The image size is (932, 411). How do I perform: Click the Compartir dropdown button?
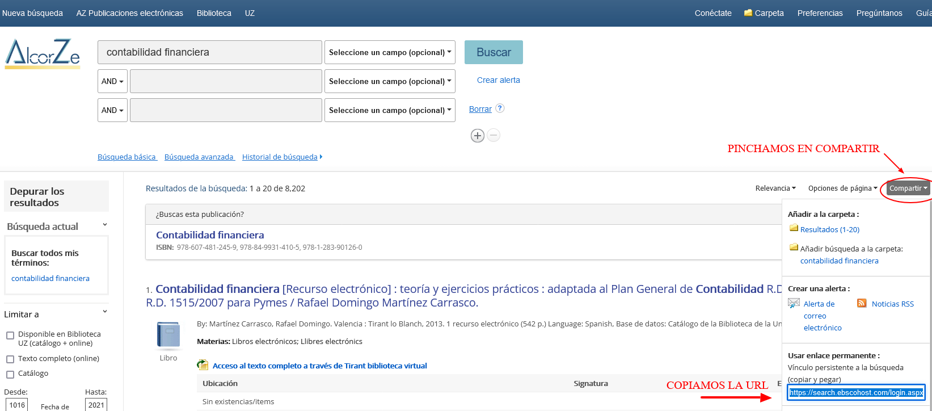(x=908, y=188)
